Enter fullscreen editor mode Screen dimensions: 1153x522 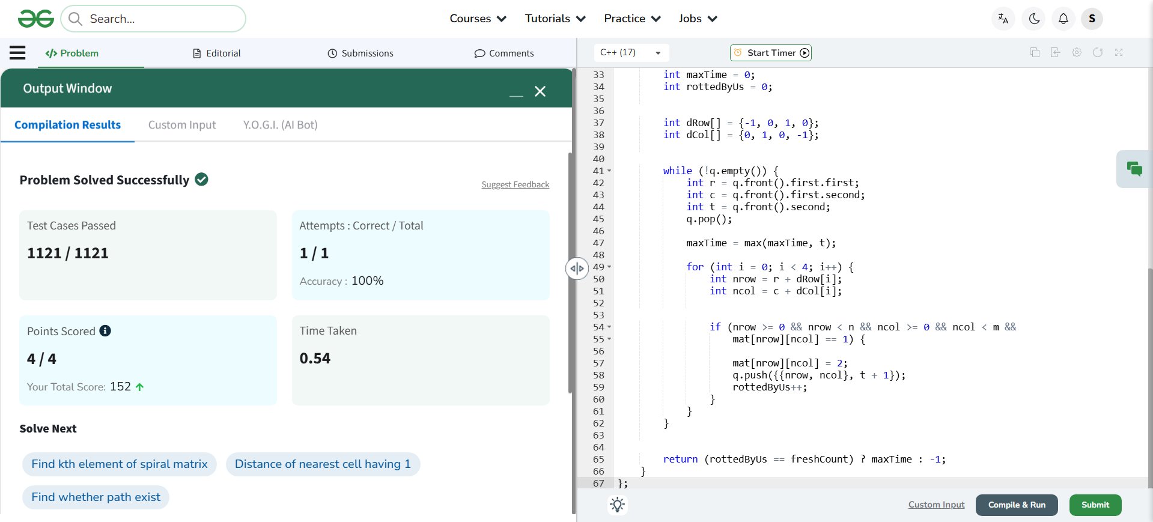coord(1118,53)
